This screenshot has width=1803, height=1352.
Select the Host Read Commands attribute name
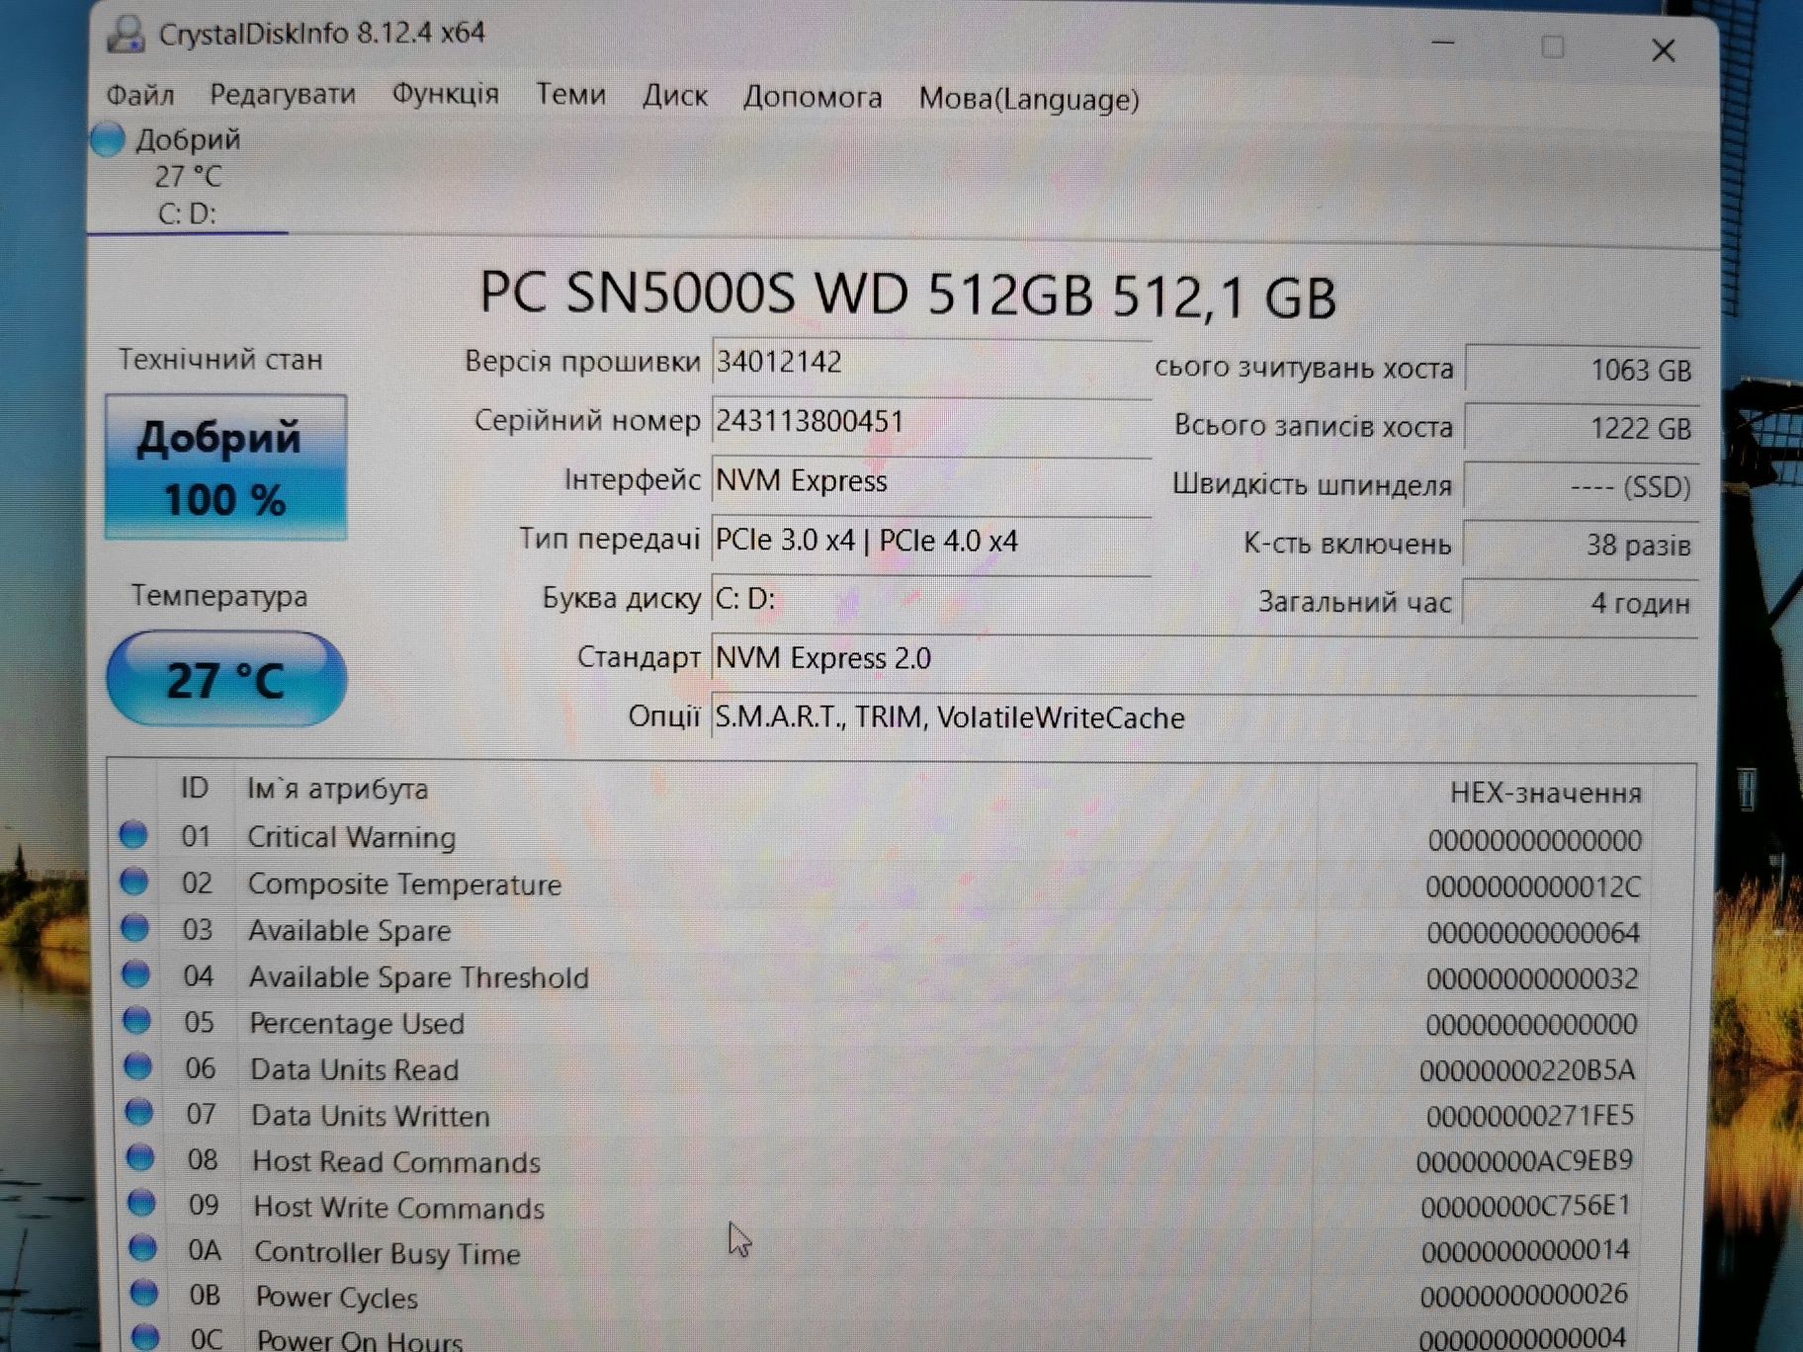(396, 1161)
